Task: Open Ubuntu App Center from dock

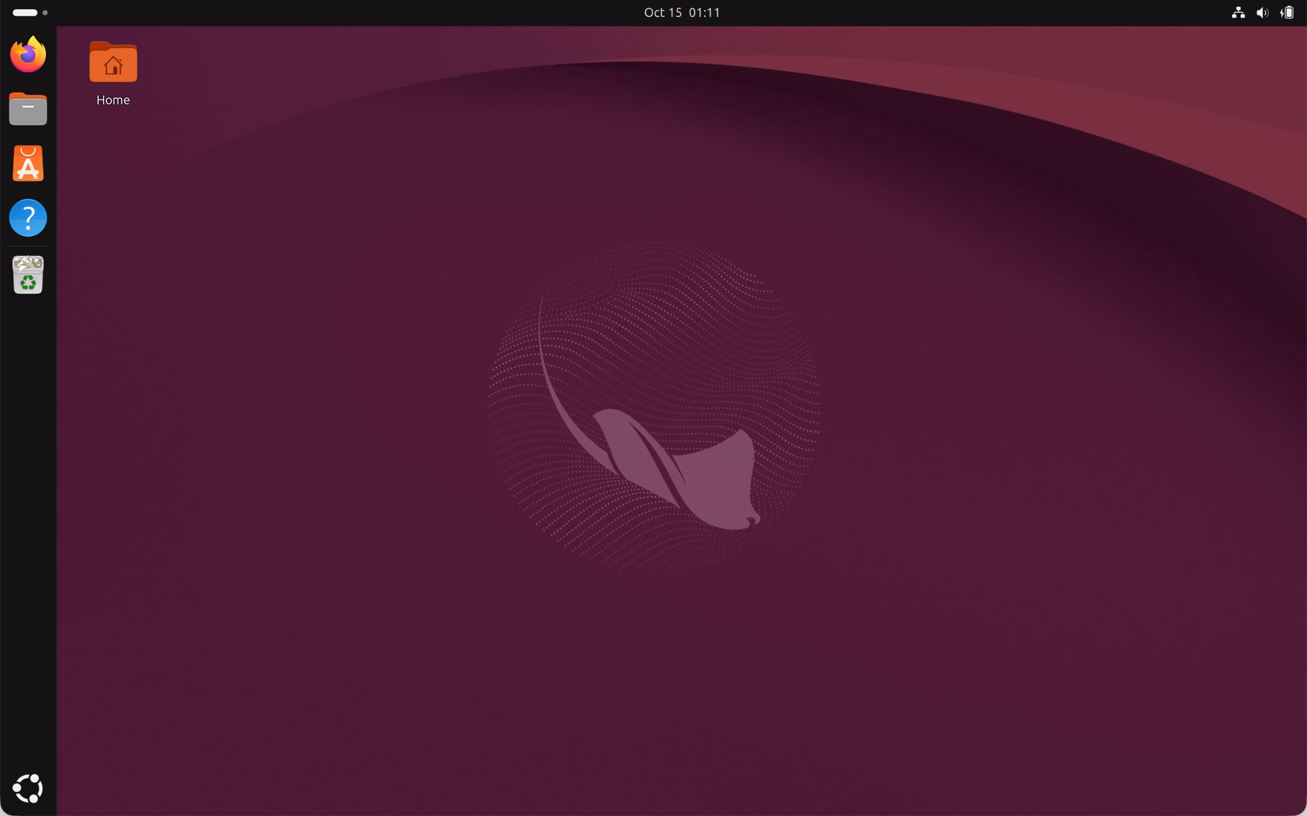Action: (x=28, y=163)
